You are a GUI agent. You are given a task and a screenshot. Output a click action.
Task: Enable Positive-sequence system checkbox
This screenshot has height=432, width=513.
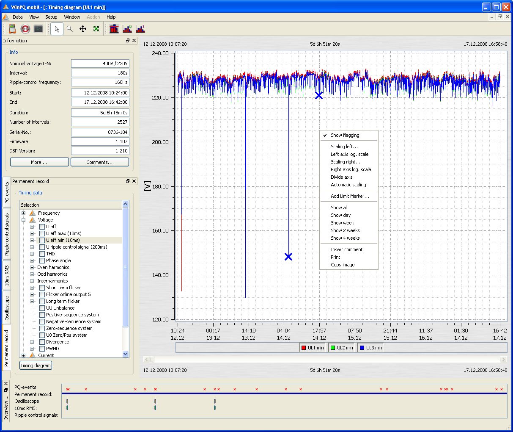pyautogui.click(x=42, y=315)
